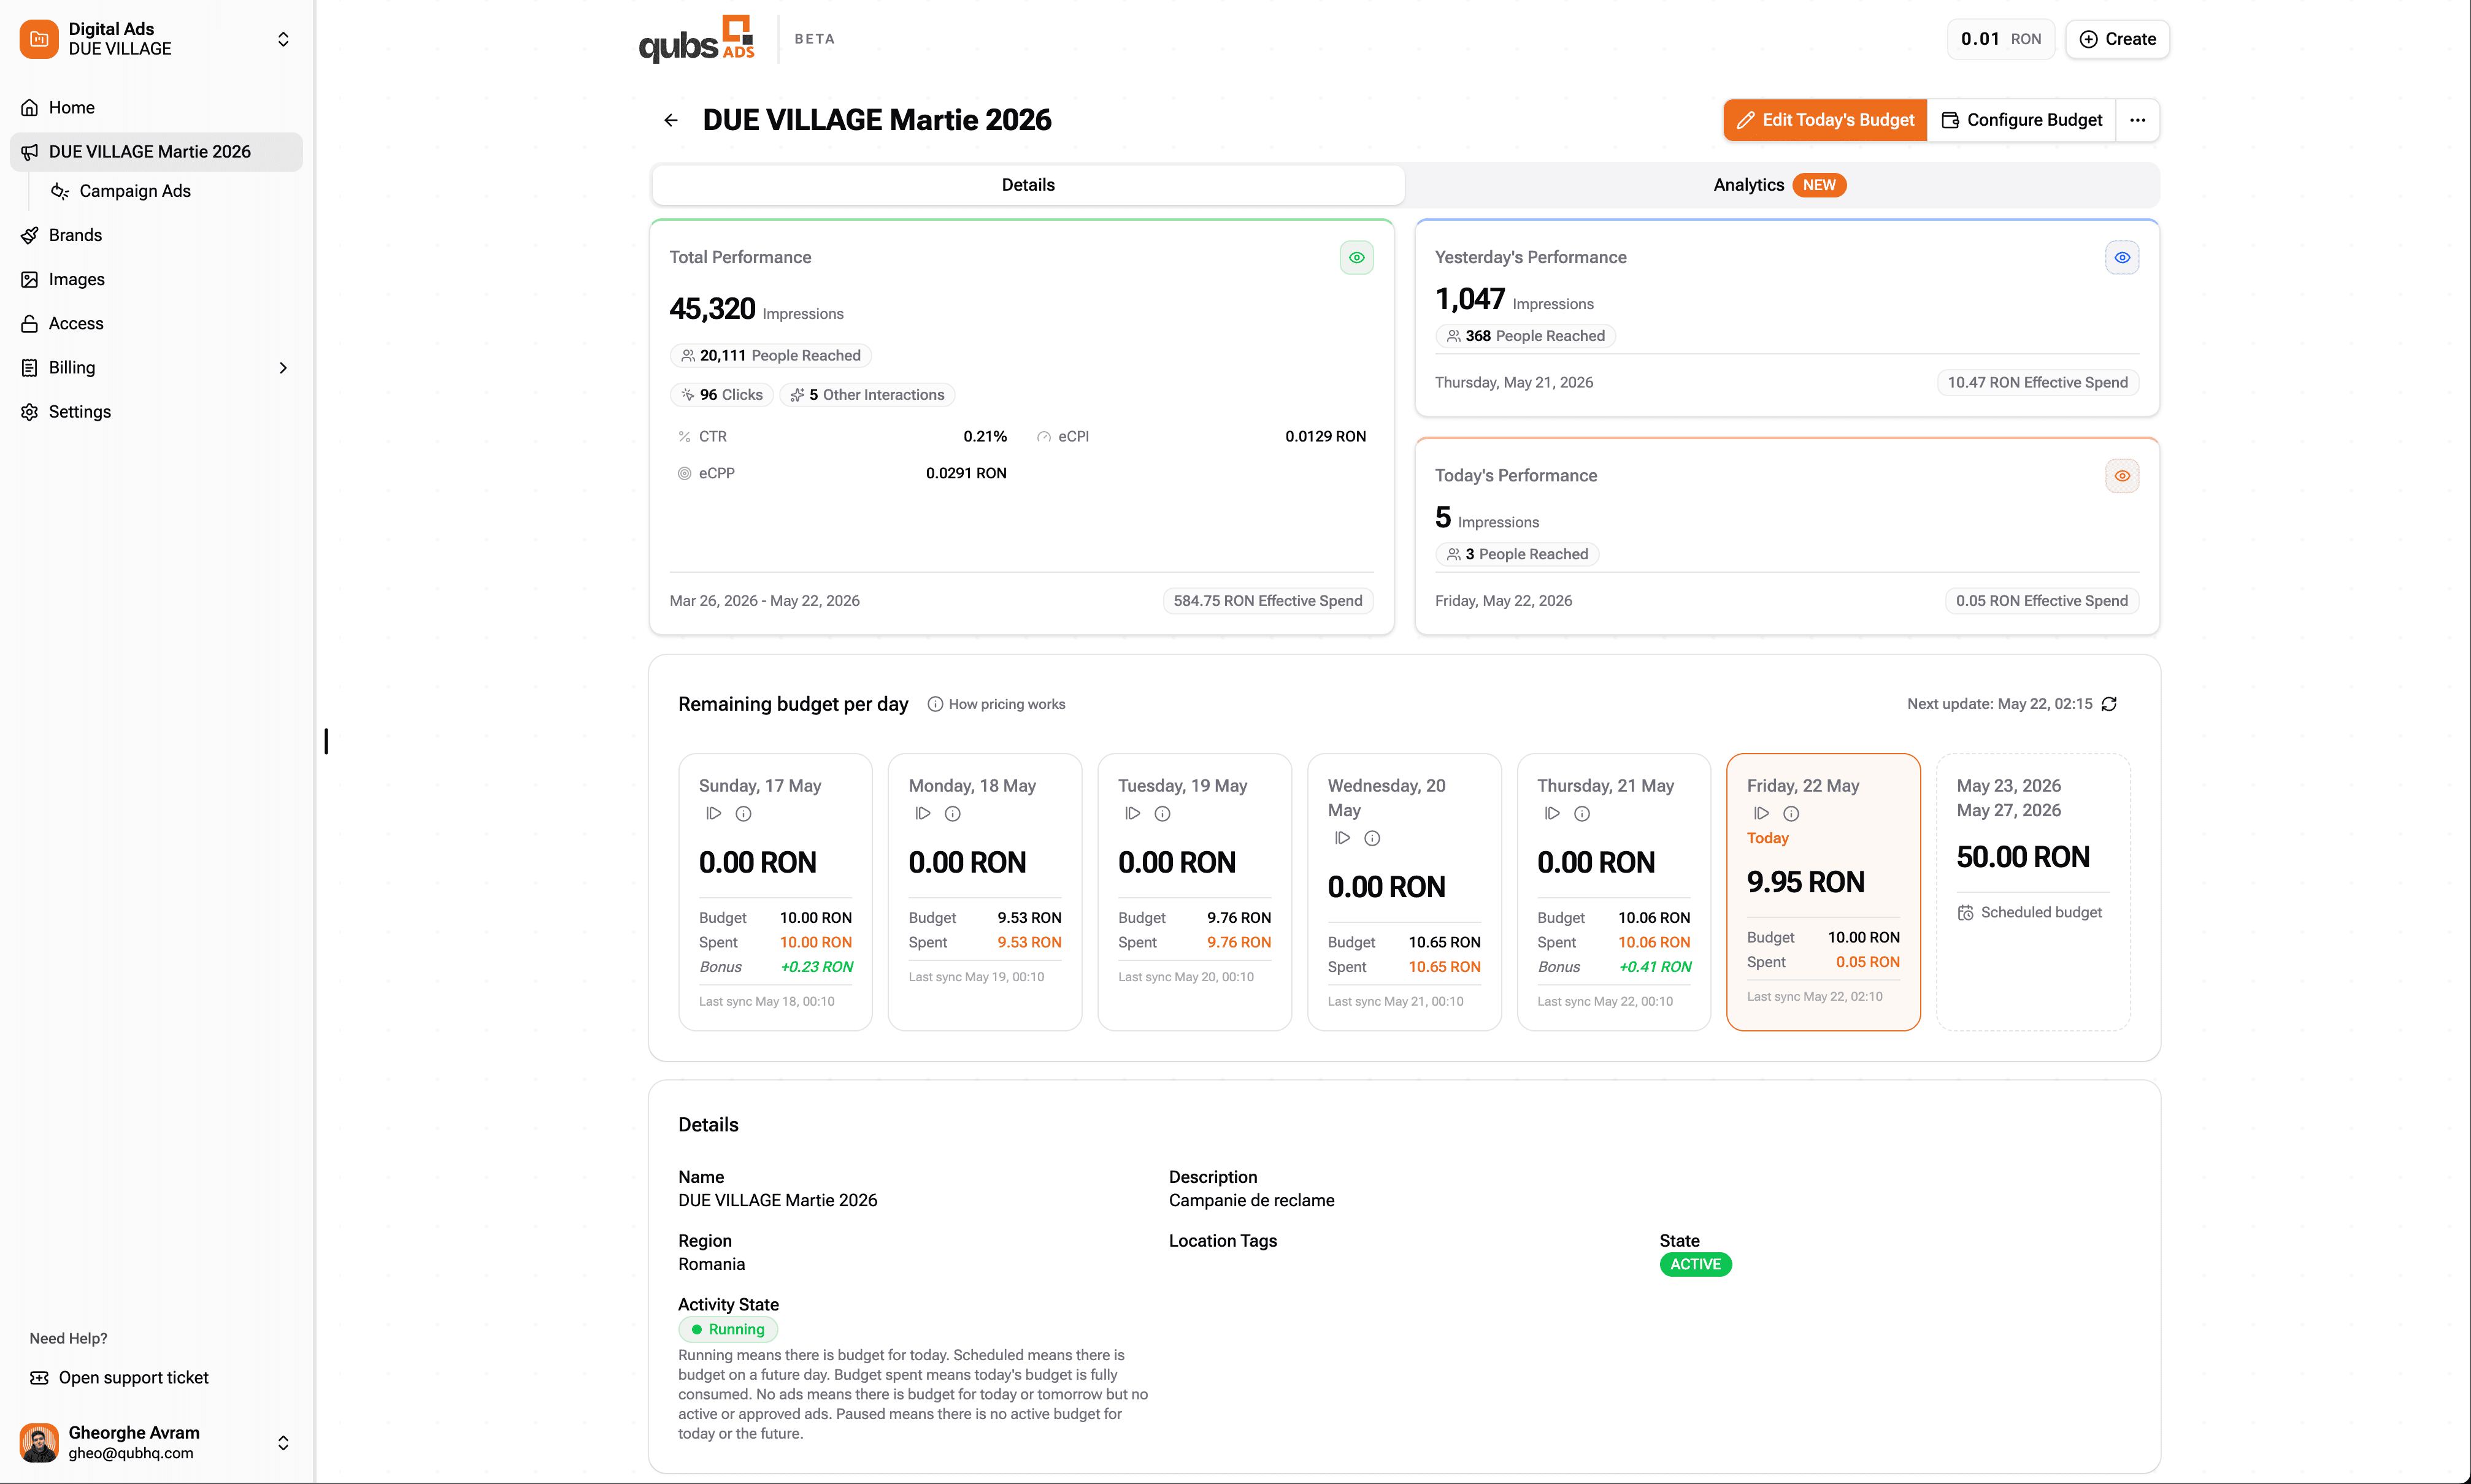Viewport: 2471px width, 1484px height.
Task: Open Settings in sidebar
Action: click(x=156, y=411)
